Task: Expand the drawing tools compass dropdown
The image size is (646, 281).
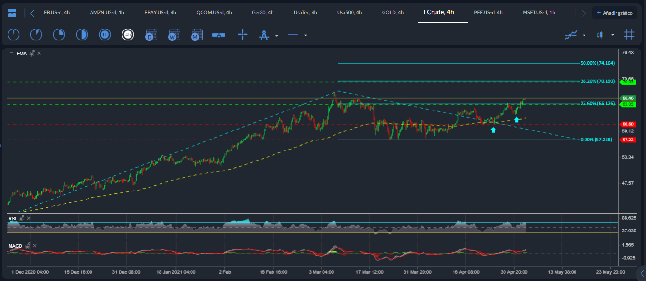Action: tap(277, 35)
